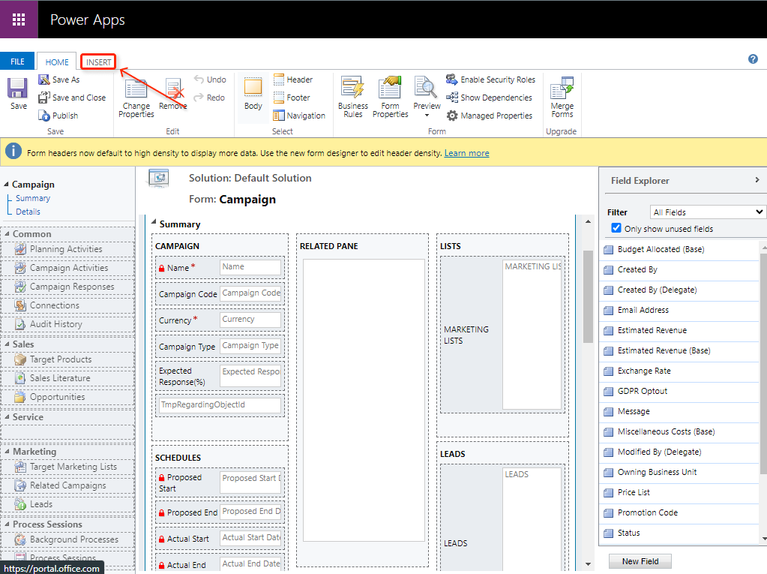The width and height of the screenshot is (767, 574).
Task: Publish the form
Action: pos(58,116)
